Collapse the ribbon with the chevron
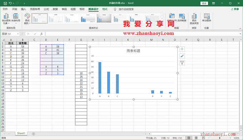 tap(240, 28)
